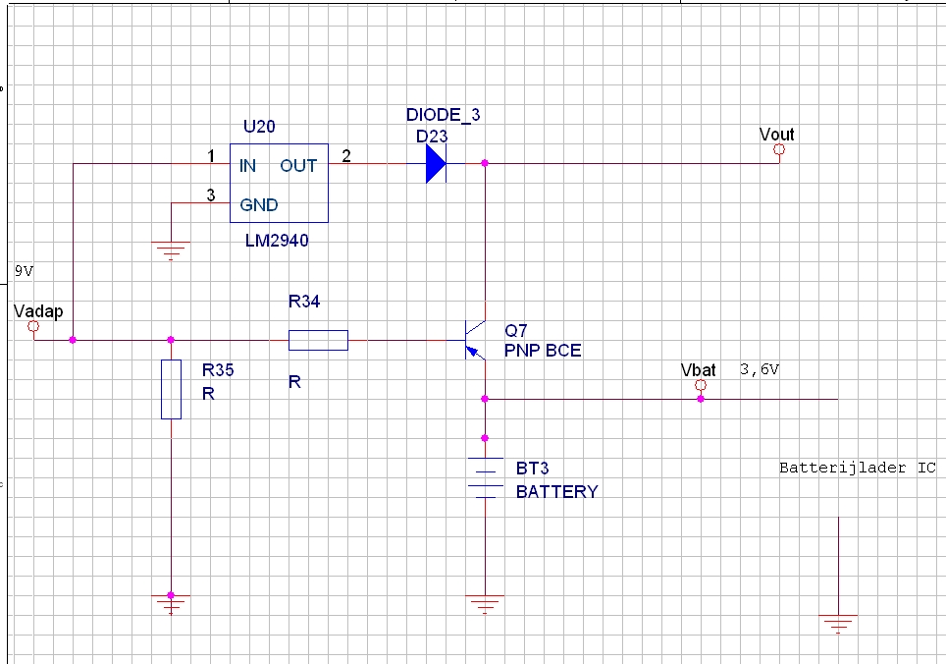Select the Vbat terminal circle
The height and width of the screenshot is (664, 946).
tap(700, 386)
